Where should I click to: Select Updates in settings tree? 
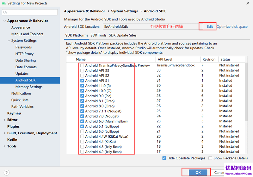(x=22, y=74)
